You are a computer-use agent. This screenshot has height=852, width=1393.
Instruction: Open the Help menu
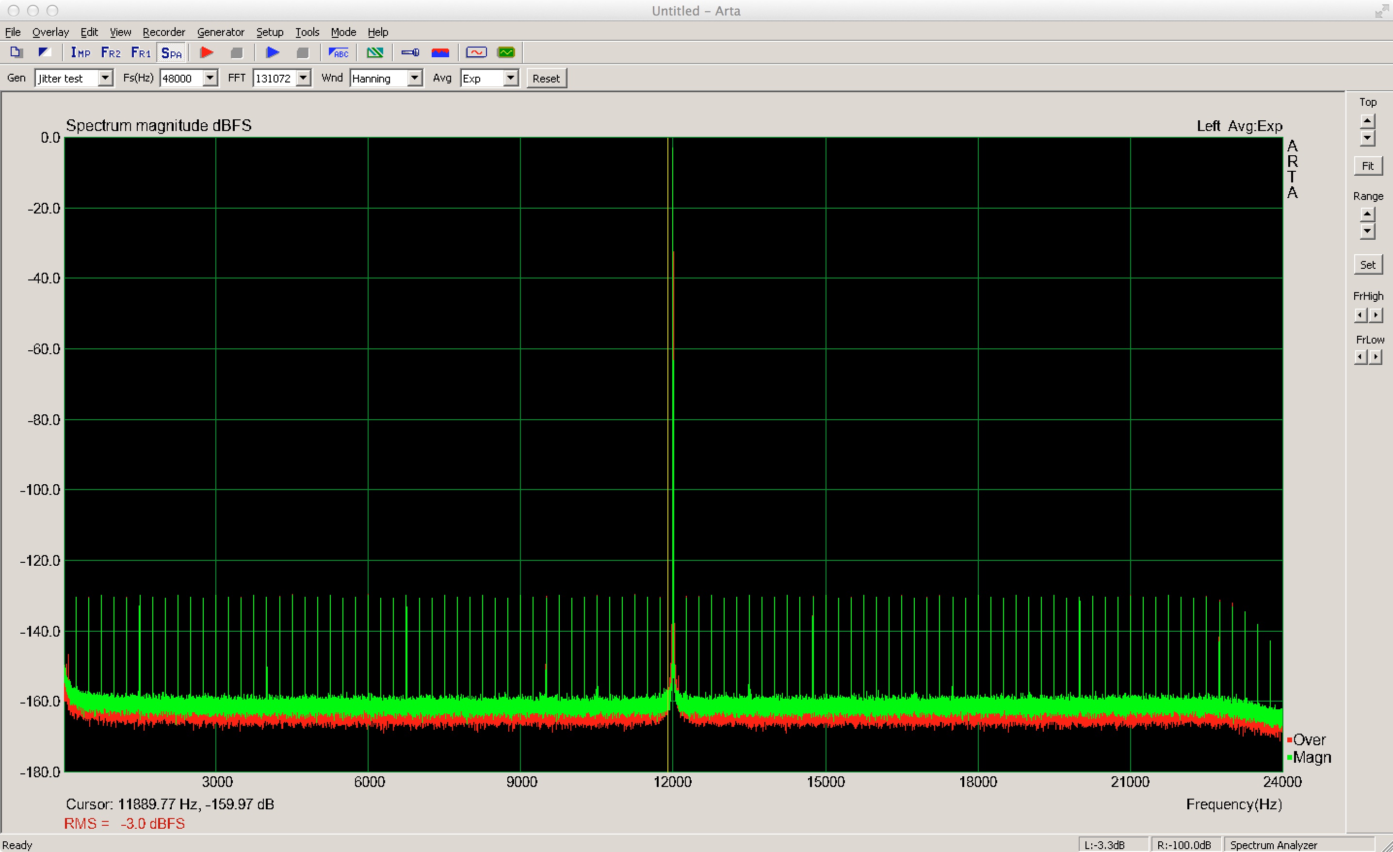pos(378,32)
